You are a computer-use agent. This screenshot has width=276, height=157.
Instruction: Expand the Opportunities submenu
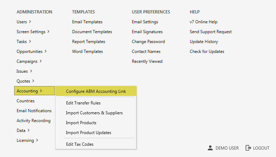(31, 52)
